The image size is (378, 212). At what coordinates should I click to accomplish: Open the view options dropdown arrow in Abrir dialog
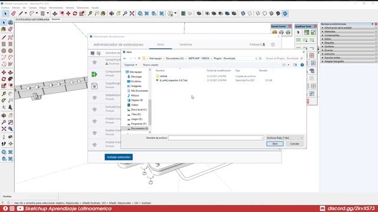pos(288,65)
